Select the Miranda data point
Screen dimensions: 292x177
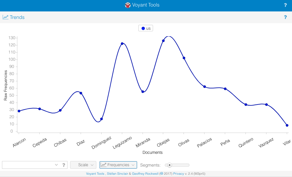coord(143,92)
